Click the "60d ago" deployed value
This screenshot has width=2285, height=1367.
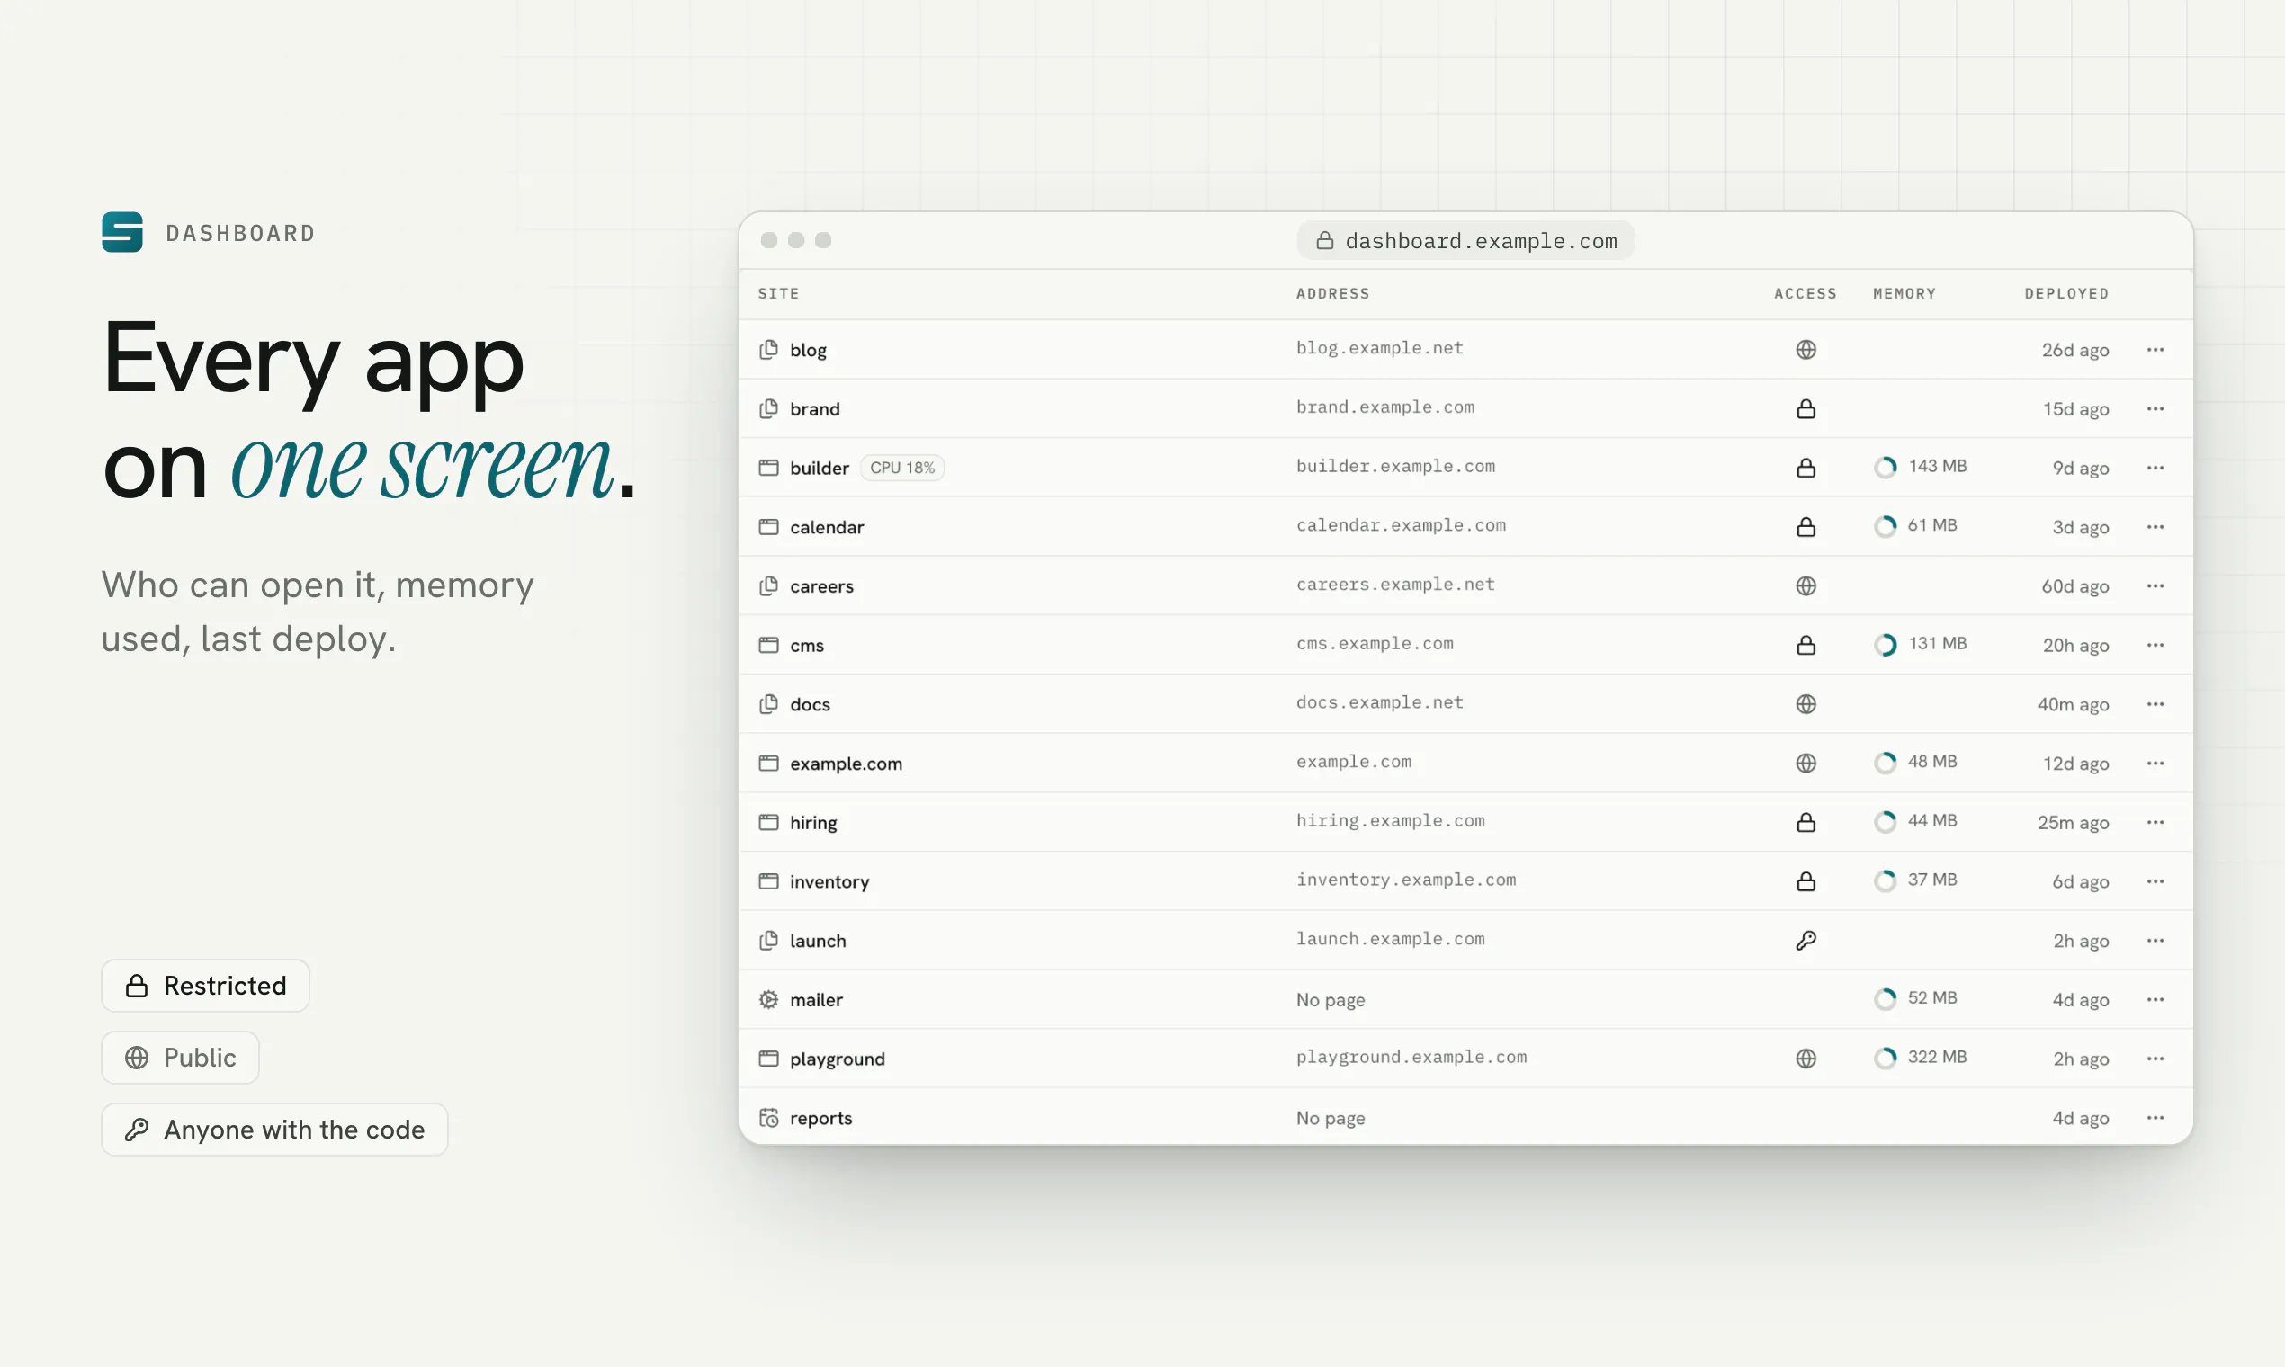coord(2074,586)
